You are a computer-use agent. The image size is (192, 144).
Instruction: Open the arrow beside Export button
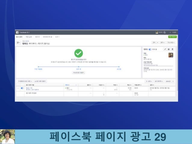173,81
